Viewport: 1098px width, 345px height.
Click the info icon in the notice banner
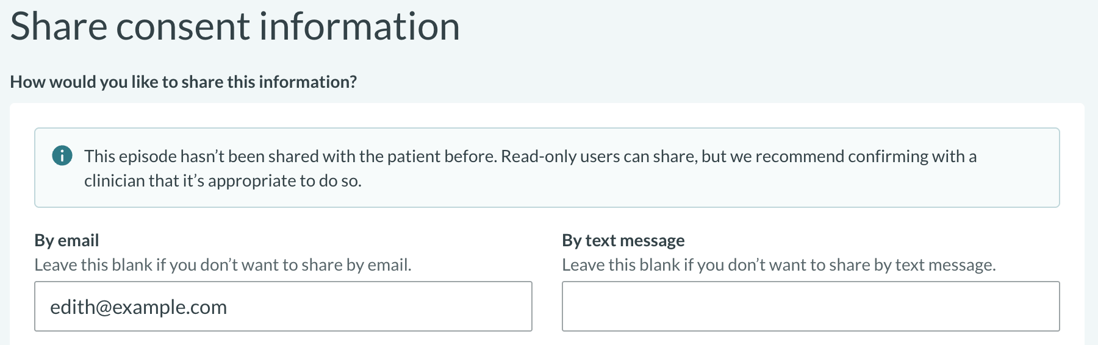(x=62, y=156)
